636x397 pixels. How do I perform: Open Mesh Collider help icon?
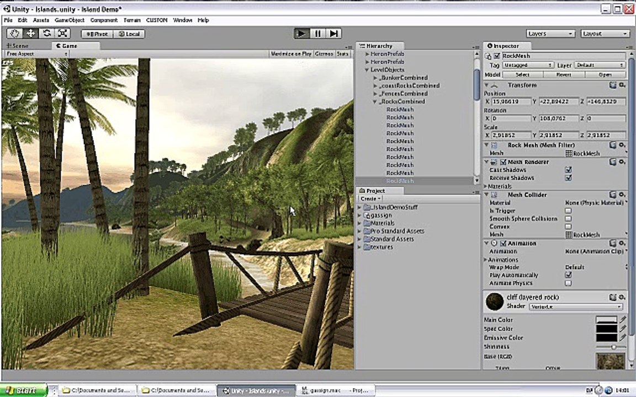coord(612,195)
